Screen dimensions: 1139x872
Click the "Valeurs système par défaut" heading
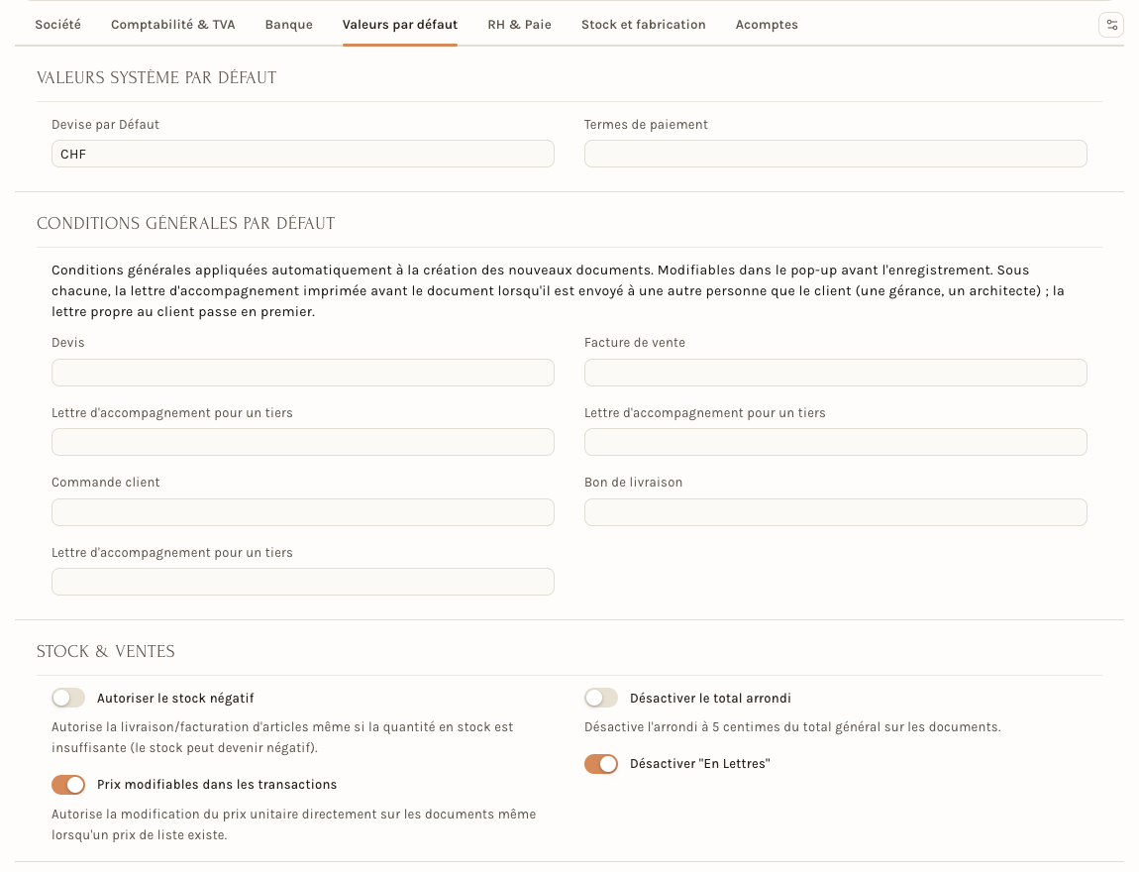pos(156,77)
